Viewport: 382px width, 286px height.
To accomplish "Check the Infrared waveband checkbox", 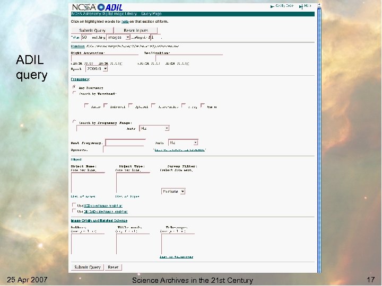I will click(105, 105).
